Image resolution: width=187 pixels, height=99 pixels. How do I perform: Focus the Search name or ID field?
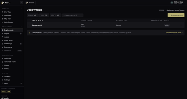[x=73, y=15]
